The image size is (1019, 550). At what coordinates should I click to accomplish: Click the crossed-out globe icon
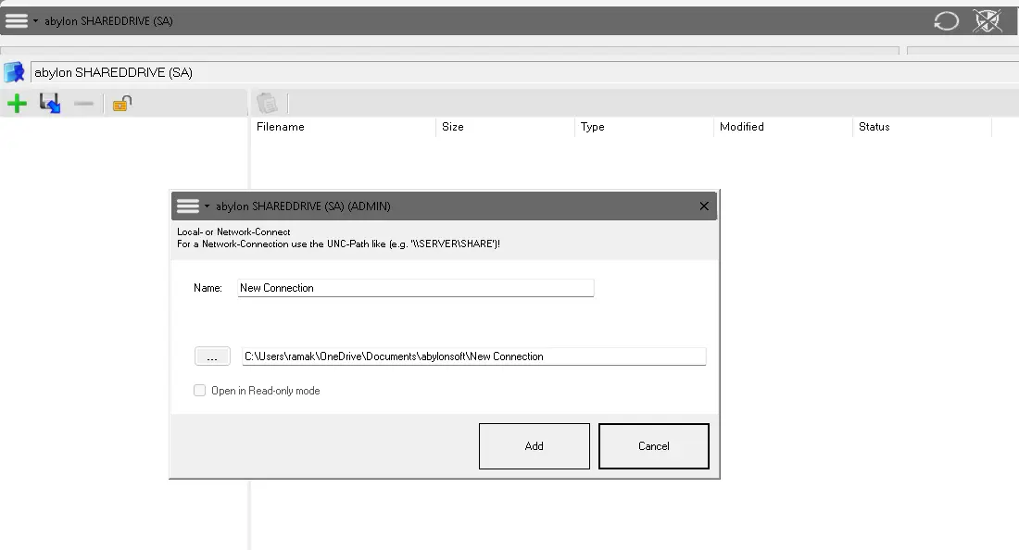(x=988, y=20)
